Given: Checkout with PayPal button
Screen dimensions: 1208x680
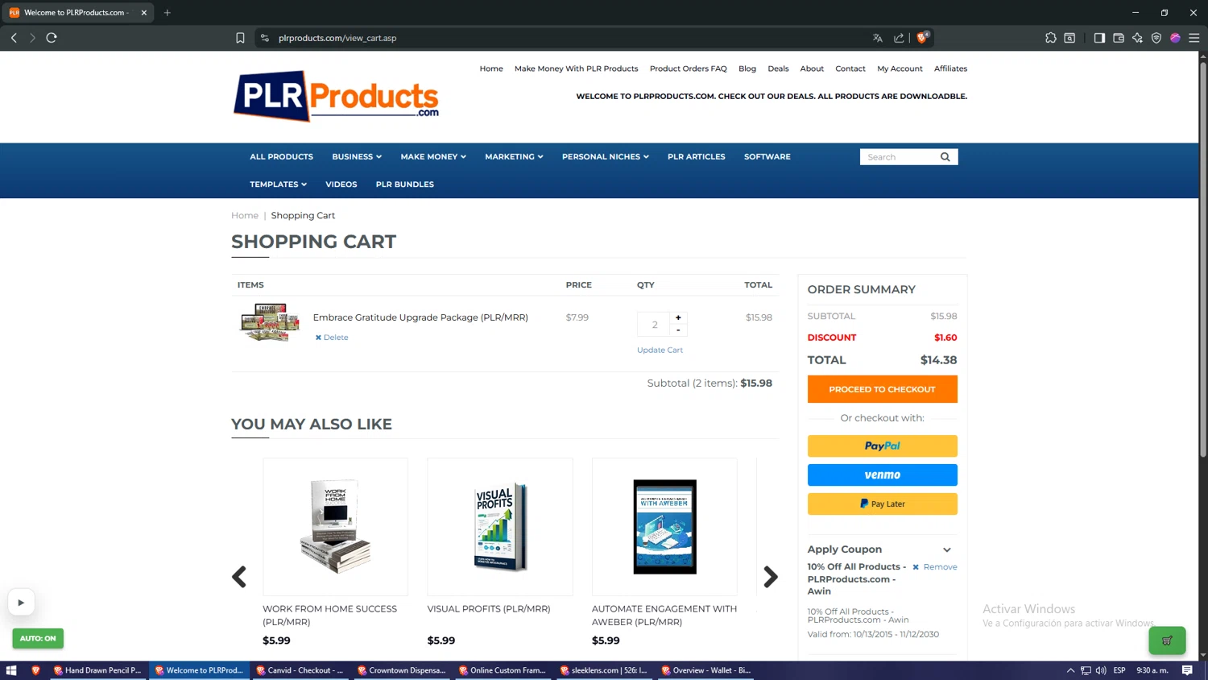Looking at the screenshot, I should point(882,446).
